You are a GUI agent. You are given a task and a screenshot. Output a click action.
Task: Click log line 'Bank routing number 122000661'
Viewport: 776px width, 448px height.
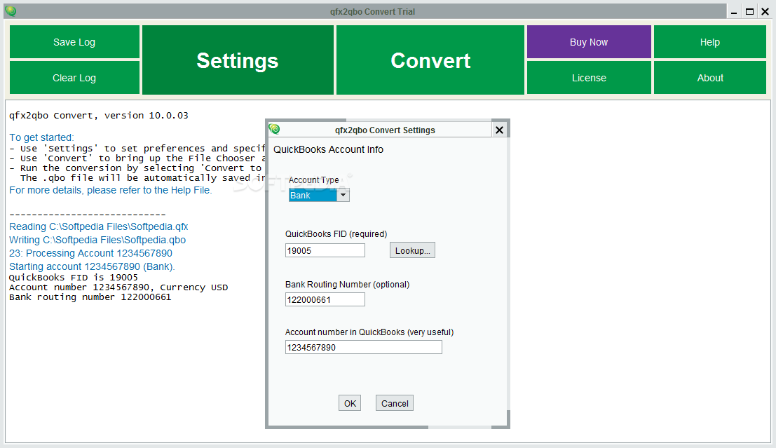coord(90,297)
